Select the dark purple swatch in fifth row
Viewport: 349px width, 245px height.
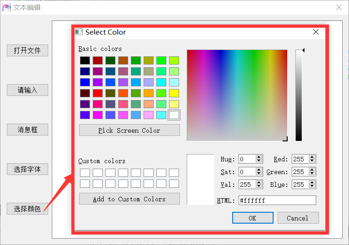(85, 104)
